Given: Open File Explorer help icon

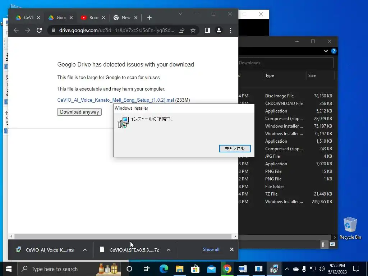Looking at the screenshot, I should 333,51.
